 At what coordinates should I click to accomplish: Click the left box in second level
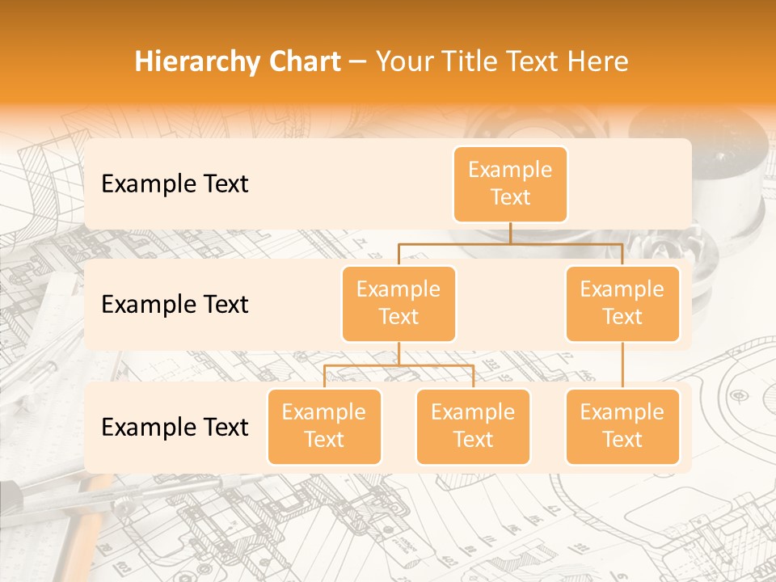click(x=399, y=303)
